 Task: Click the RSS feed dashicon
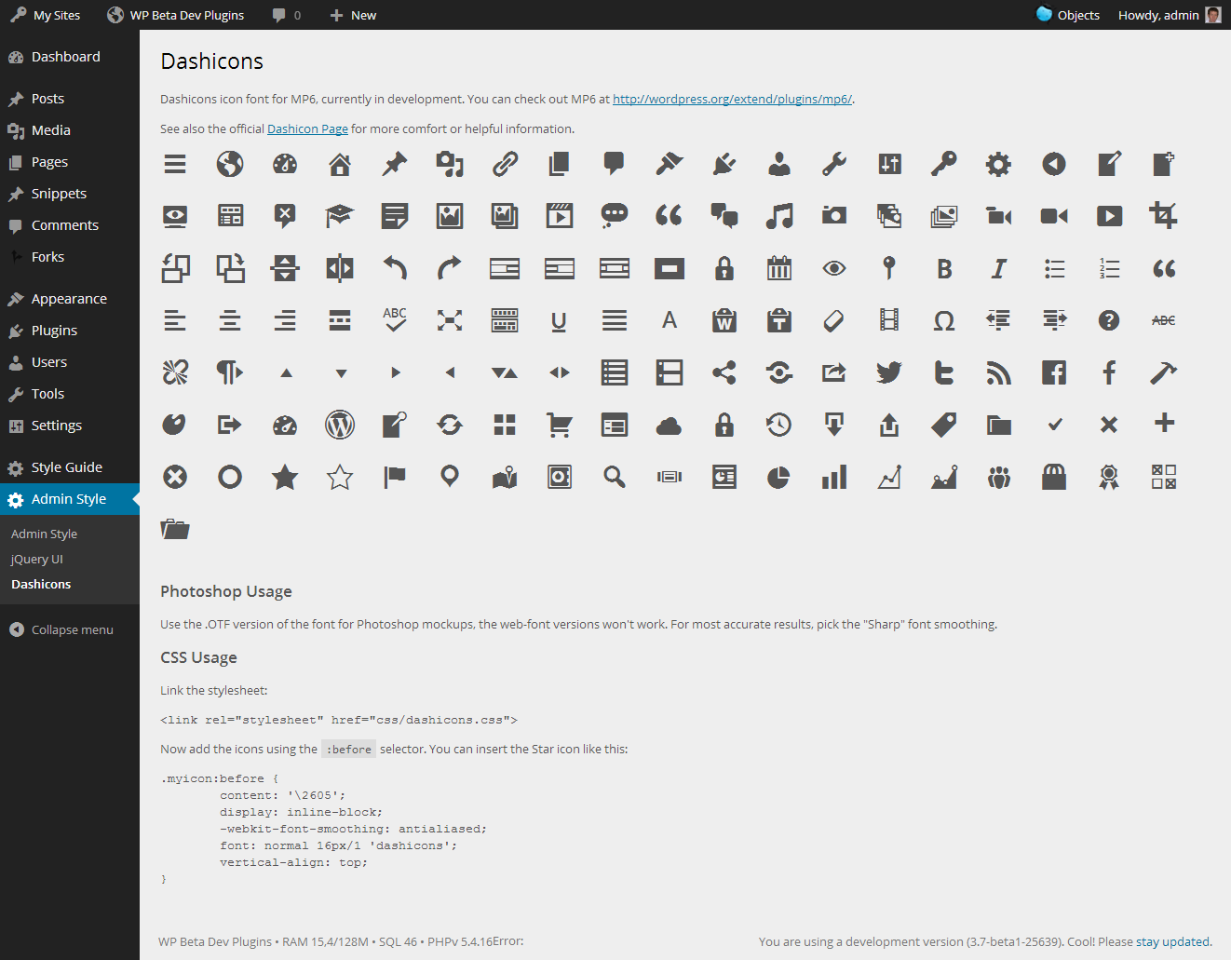click(999, 372)
